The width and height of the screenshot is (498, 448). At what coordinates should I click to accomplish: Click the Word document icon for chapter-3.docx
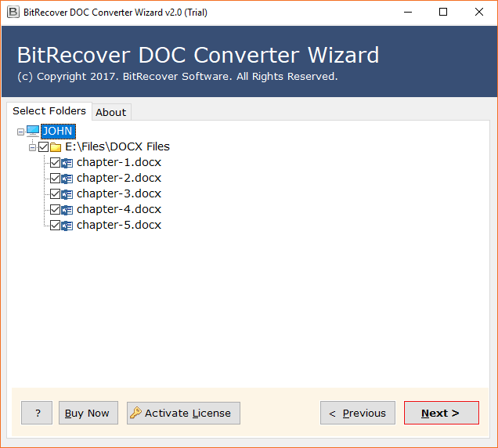coord(67,194)
